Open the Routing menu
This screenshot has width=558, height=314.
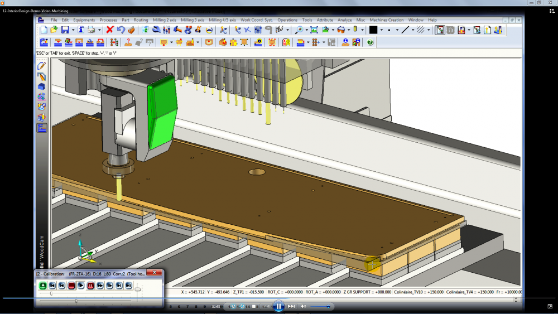coord(141,20)
